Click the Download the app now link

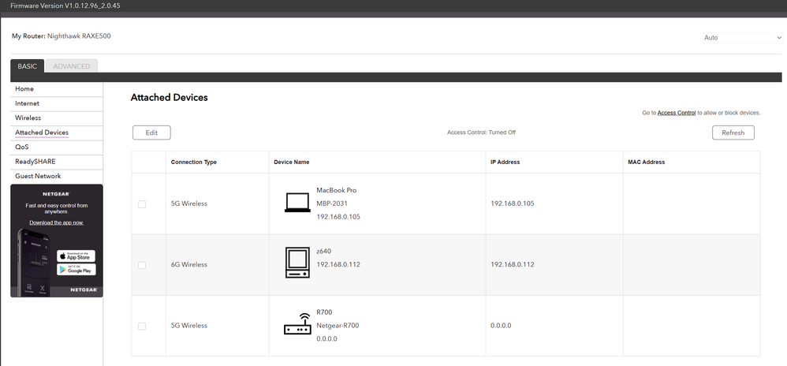point(56,222)
